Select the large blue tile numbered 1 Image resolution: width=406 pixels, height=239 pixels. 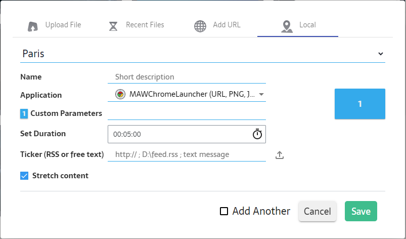(359, 104)
